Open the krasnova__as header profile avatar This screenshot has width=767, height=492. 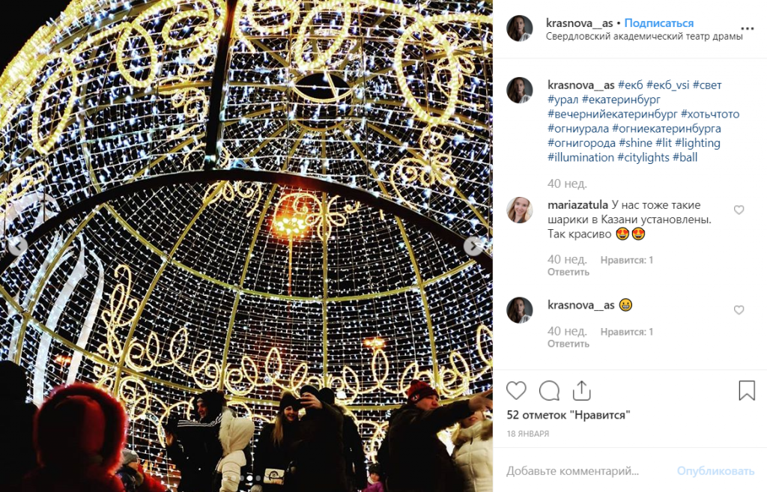[520, 28]
